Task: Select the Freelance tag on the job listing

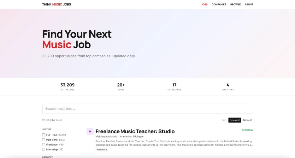Action: point(102,150)
